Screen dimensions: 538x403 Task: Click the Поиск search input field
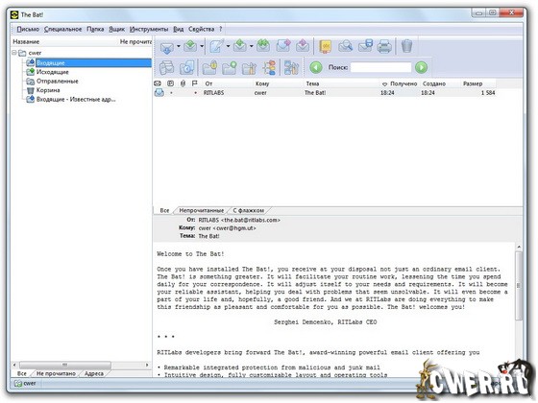380,67
